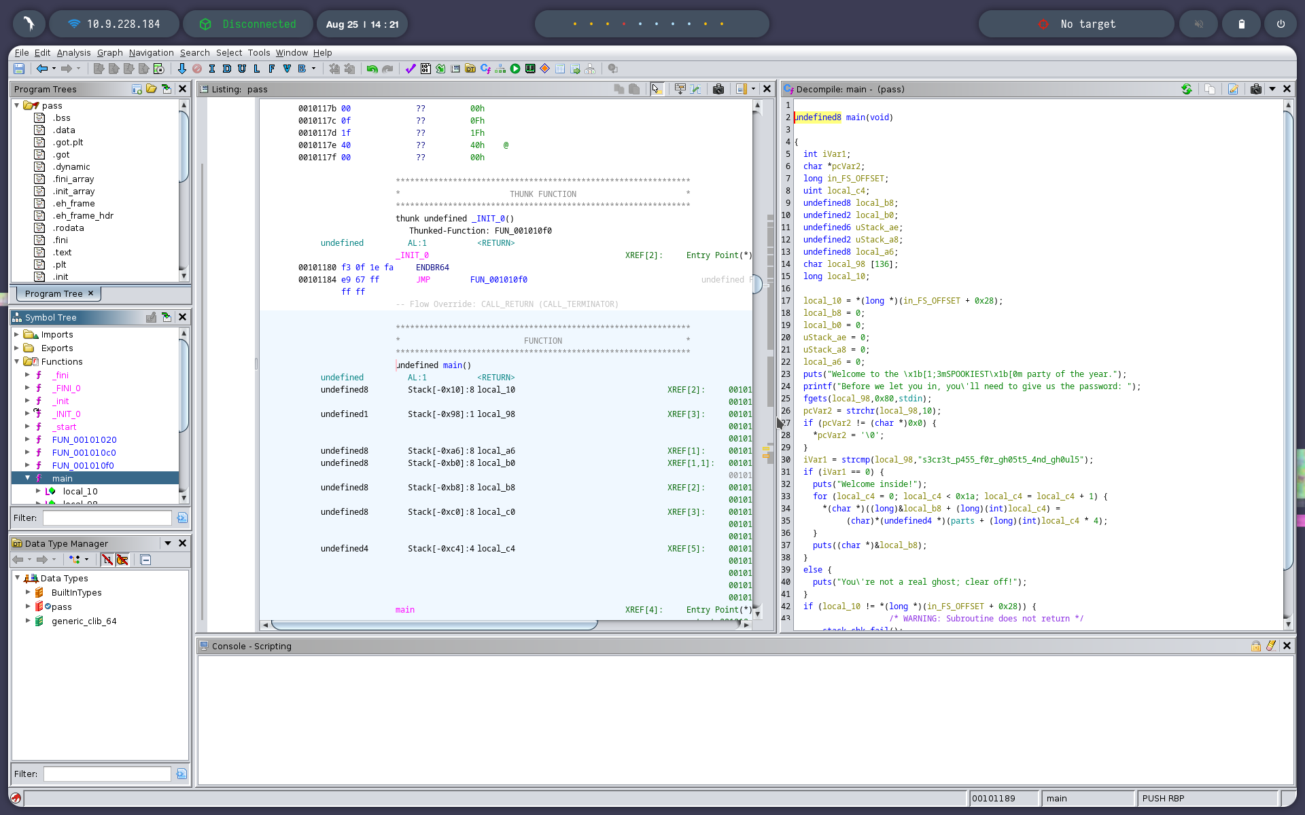Click the Listing horizontal scrollbar
The width and height of the screenshot is (1305, 815).
click(x=435, y=625)
